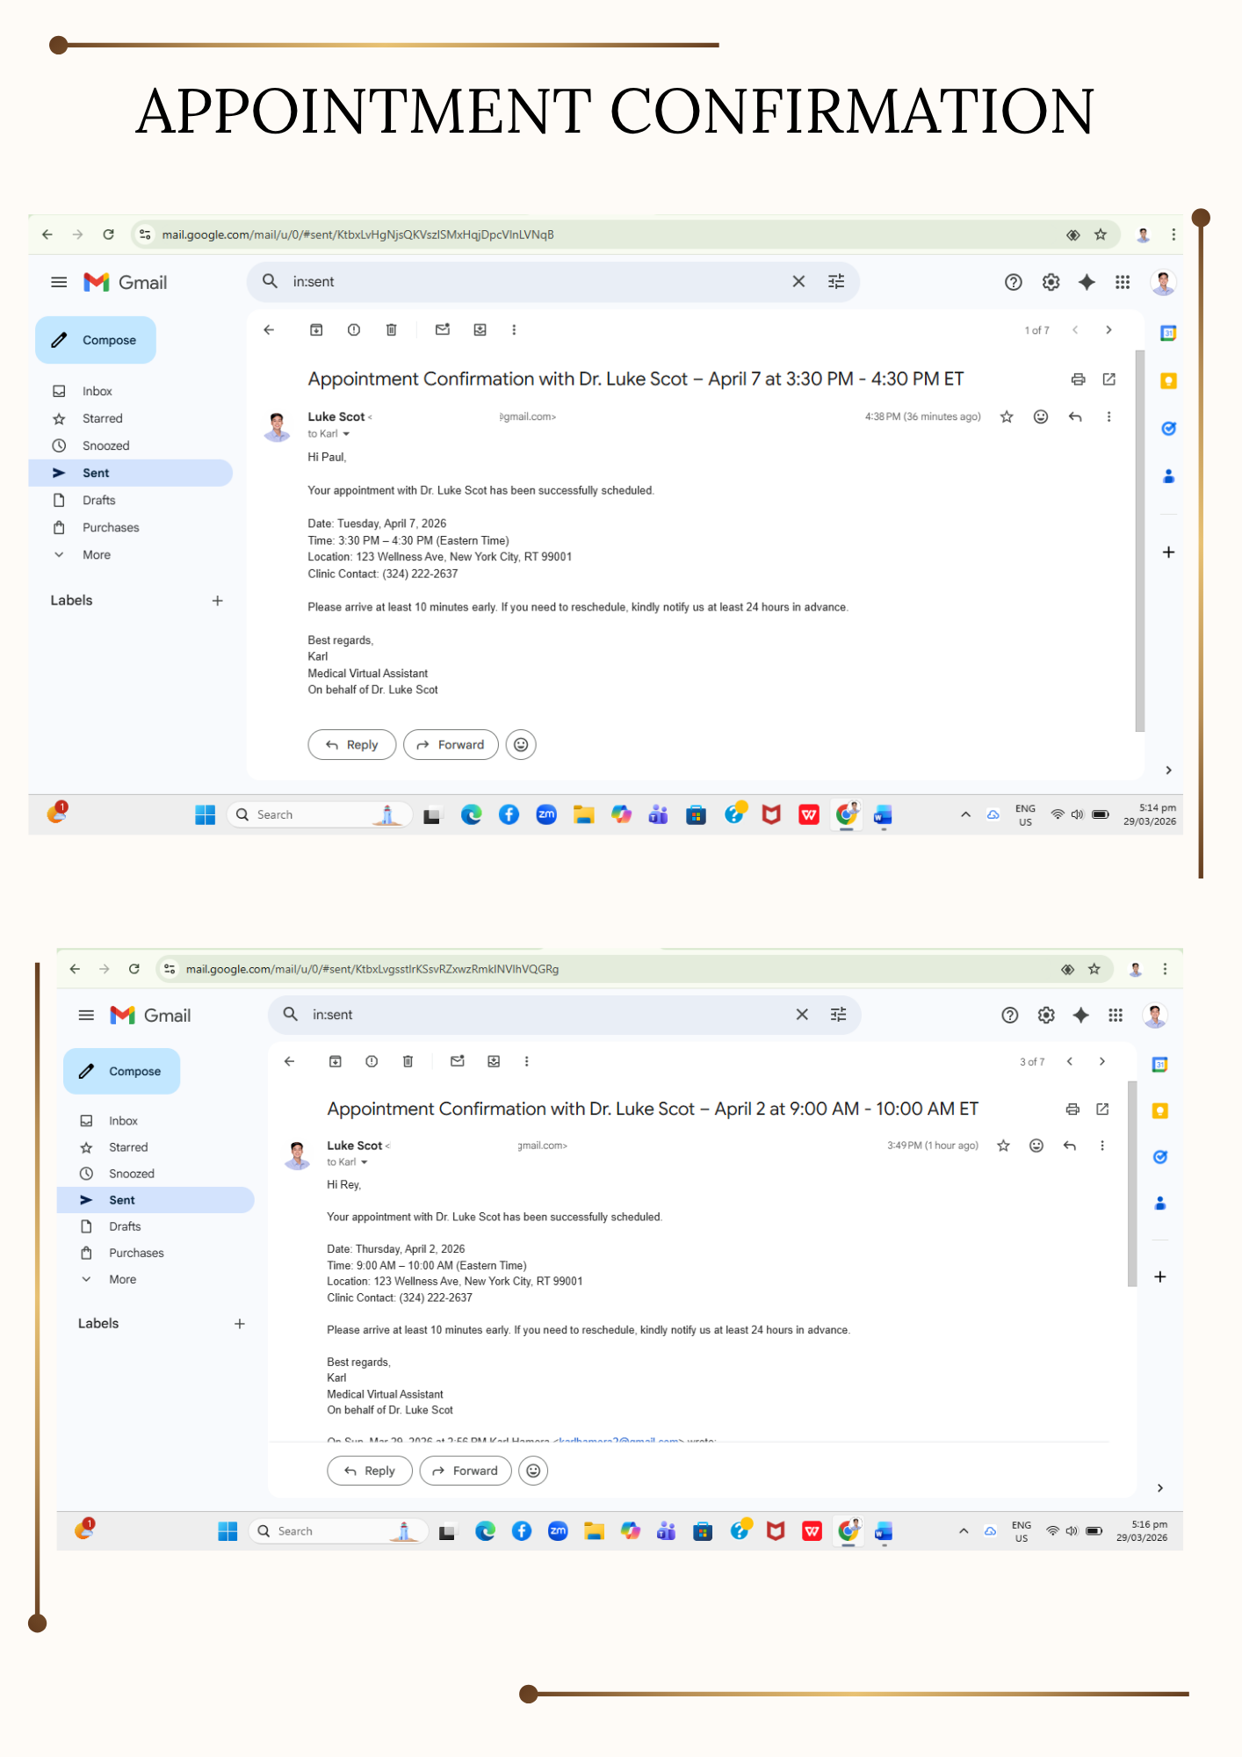Show recipient details for Hi Paul email
The height and width of the screenshot is (1757, 1242).
(346, 434)
